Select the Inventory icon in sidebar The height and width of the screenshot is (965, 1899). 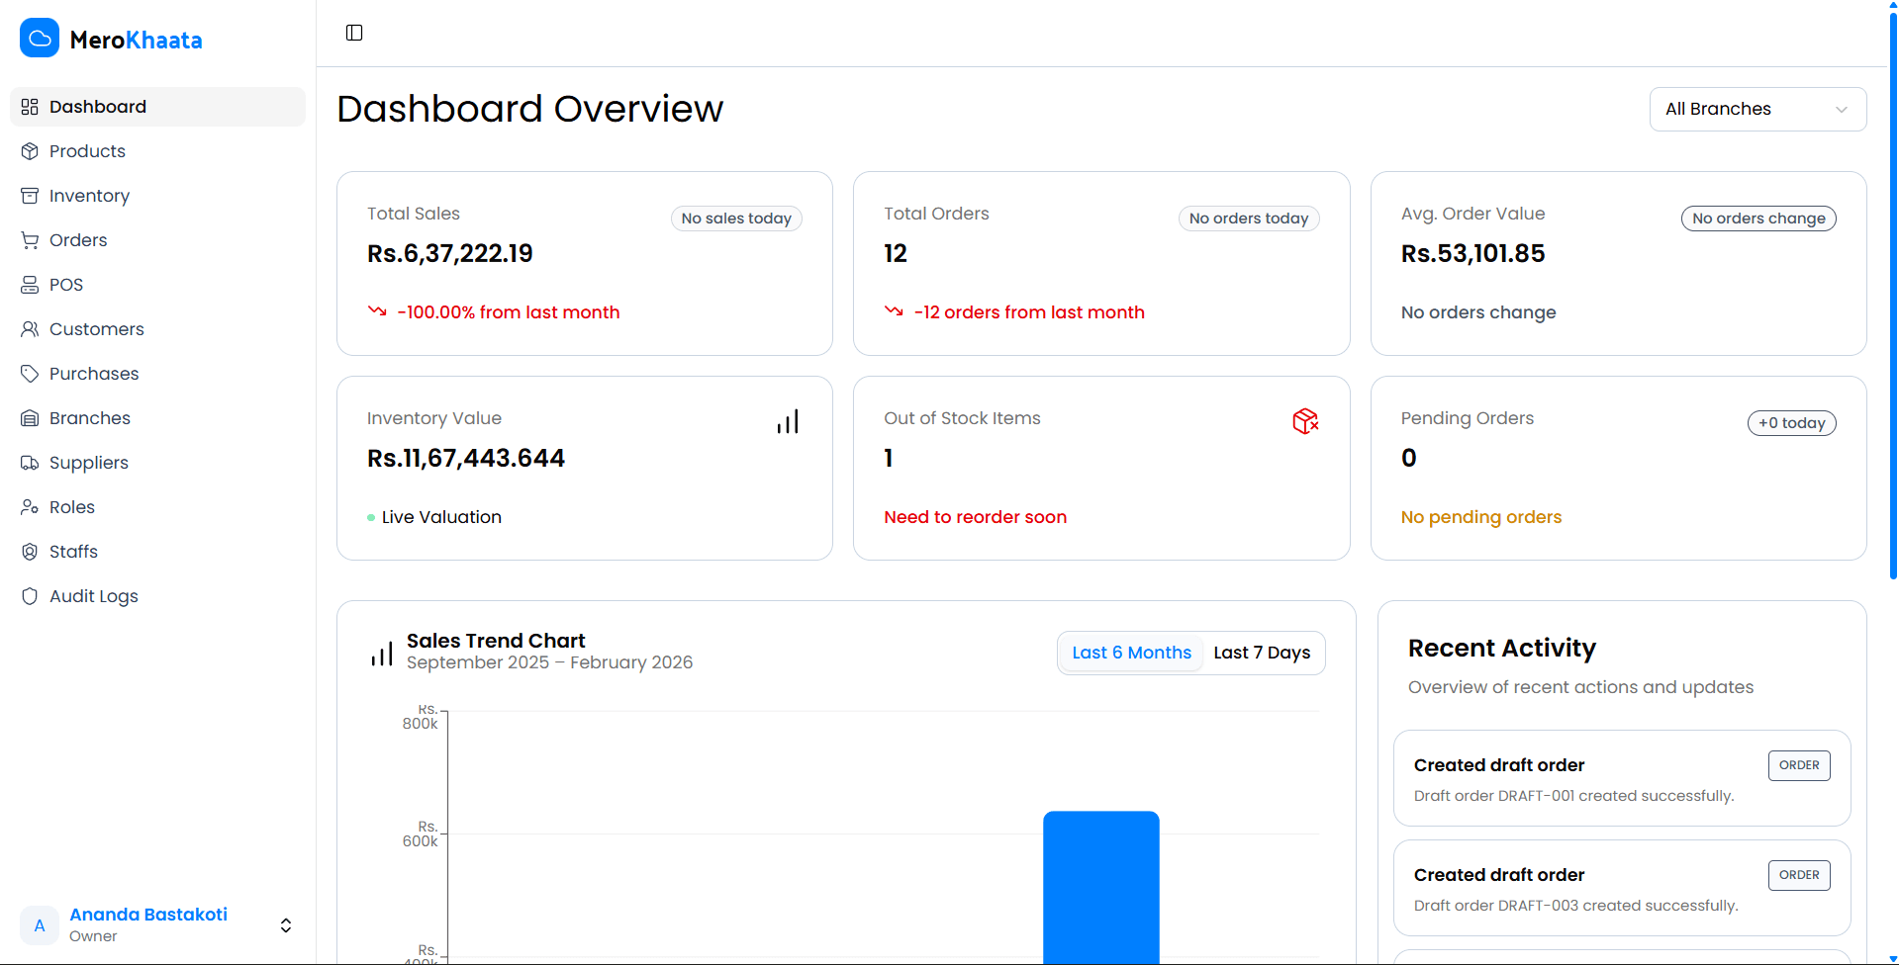click(x=31, y=195)
